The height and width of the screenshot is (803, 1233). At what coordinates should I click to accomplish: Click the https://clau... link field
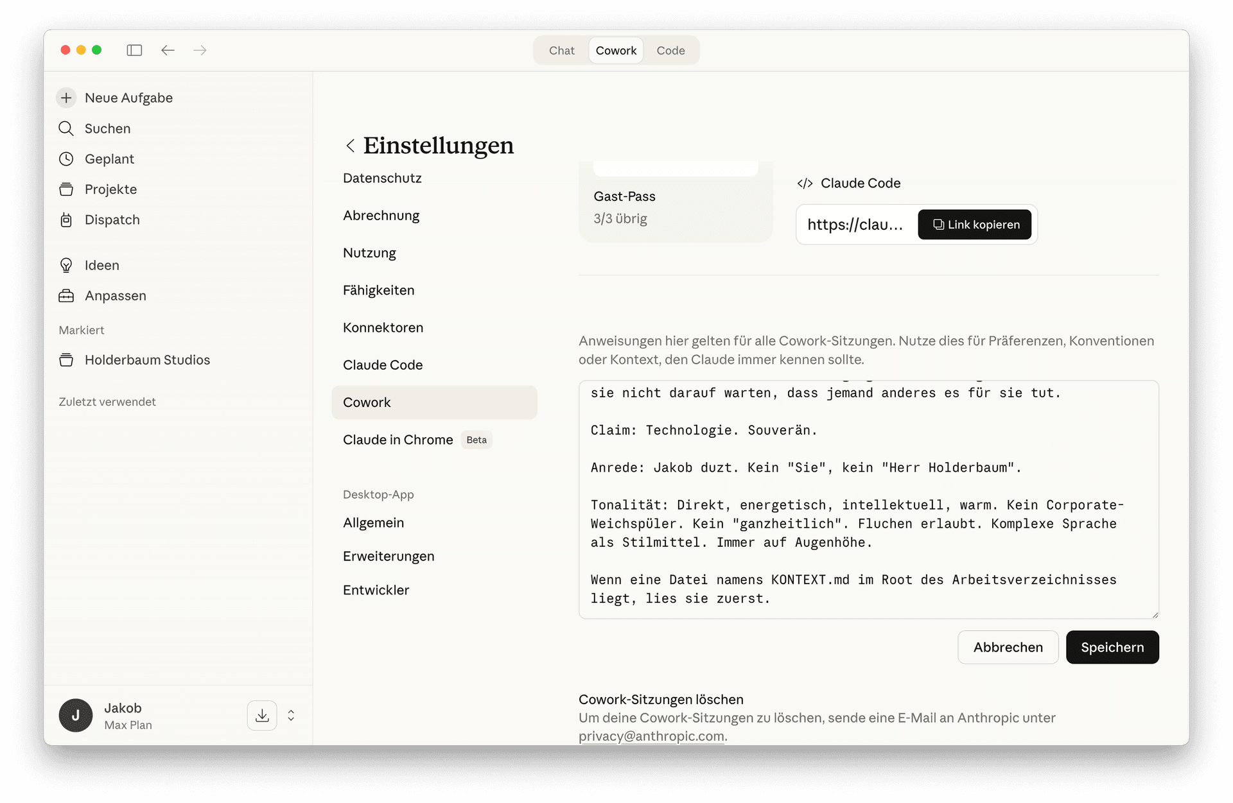click(x=855, y=225)
